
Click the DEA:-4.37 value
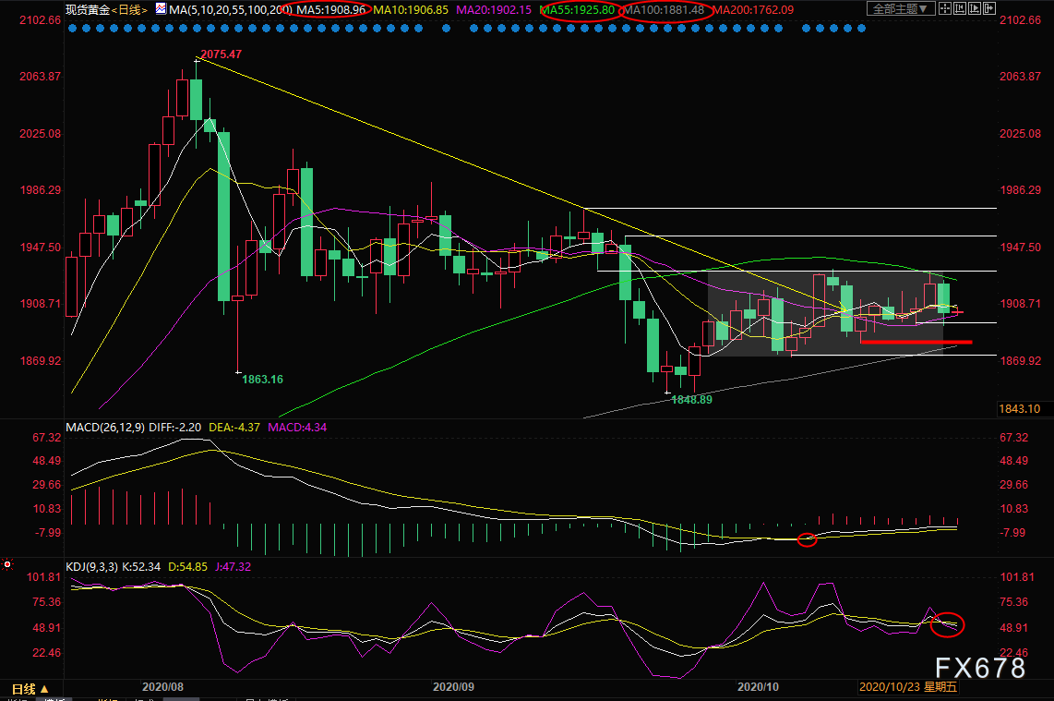click(234, 428)
